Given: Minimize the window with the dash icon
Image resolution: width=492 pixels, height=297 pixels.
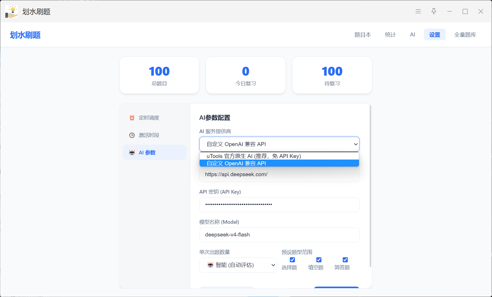Looking at the screenshot, I should [449, 11].
